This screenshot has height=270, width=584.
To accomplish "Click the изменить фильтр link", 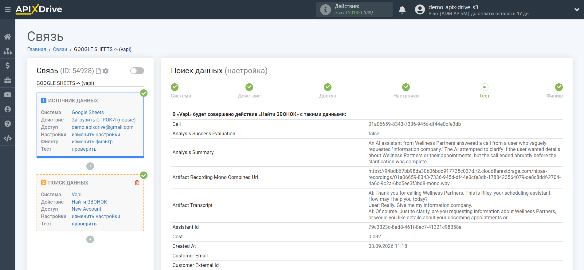I will (92, 141).
